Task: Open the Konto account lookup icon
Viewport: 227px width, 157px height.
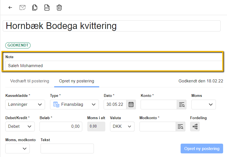Action: (x=181, y=104)
